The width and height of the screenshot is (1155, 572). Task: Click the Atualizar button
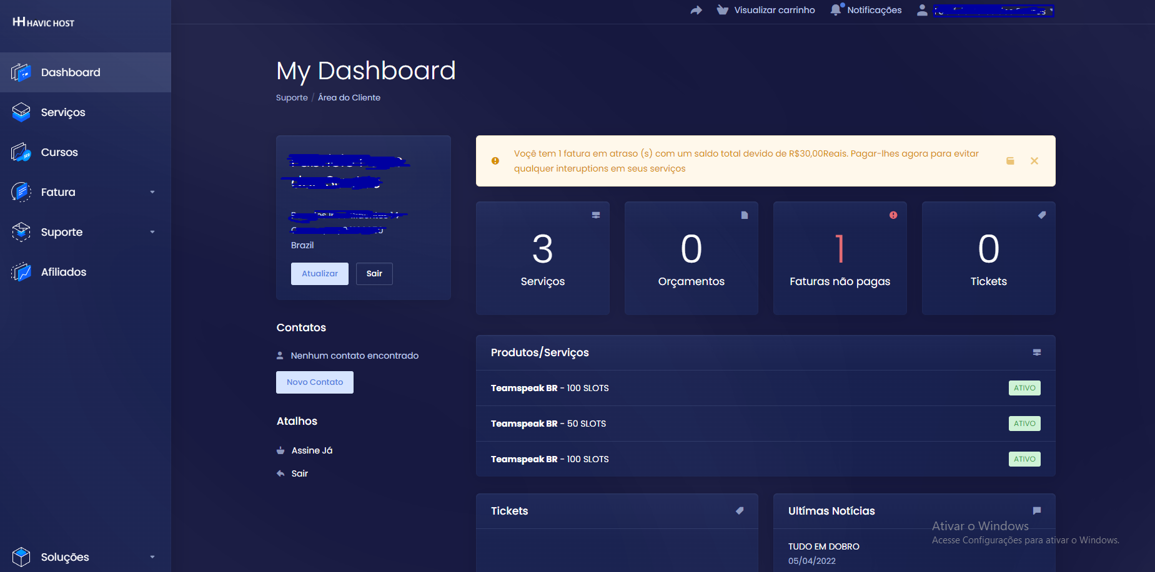click(320, 274)
